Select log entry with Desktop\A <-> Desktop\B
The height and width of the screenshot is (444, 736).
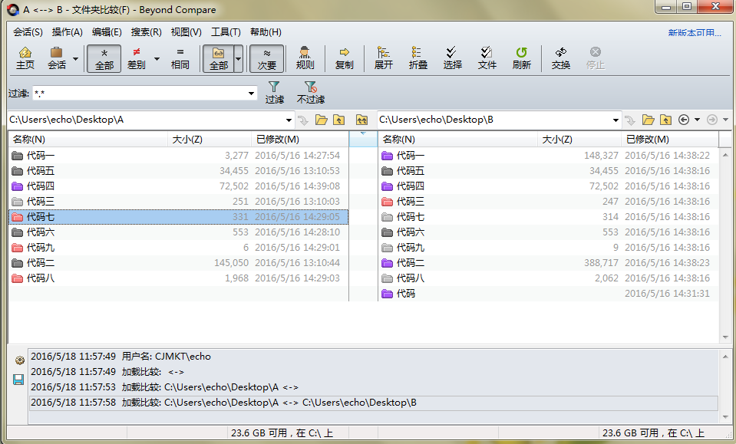[x=374, y=403]
